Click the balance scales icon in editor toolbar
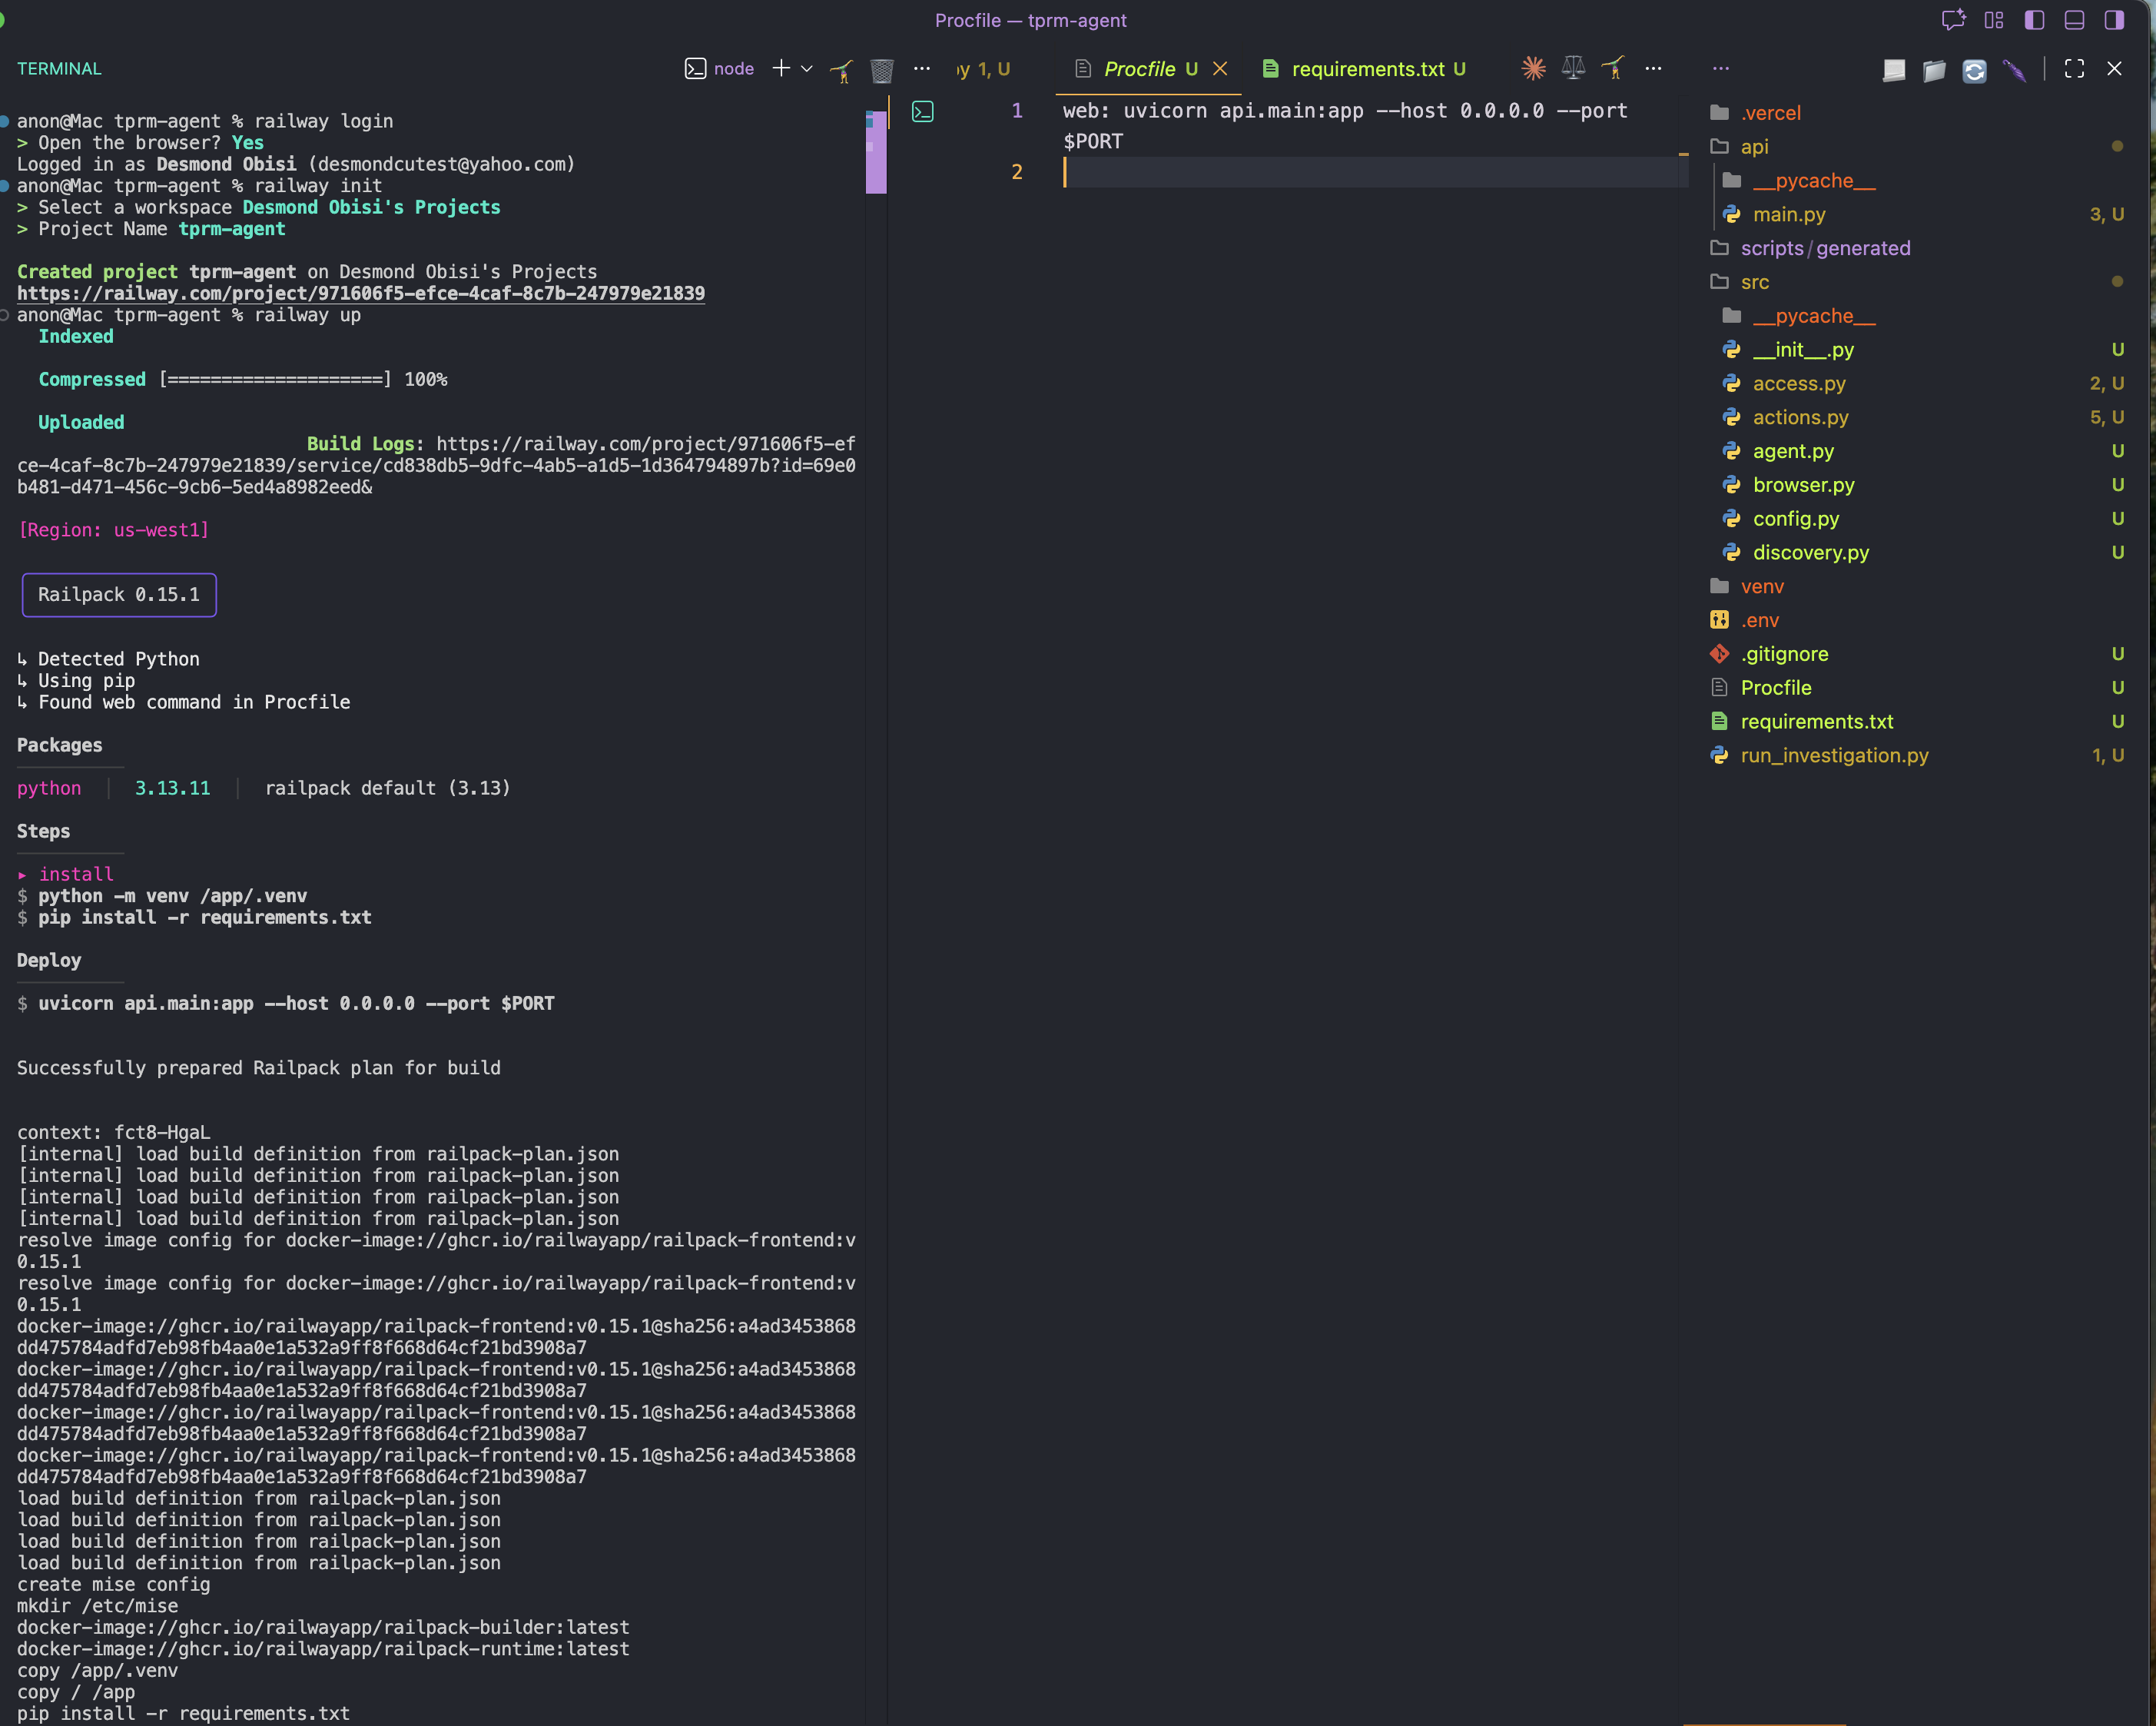The height and width of the screenshot is (1726, 2156). pos(1573,67)
